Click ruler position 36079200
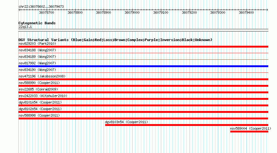This screenshot has width=277, height=153. click(x=189, y=12)
